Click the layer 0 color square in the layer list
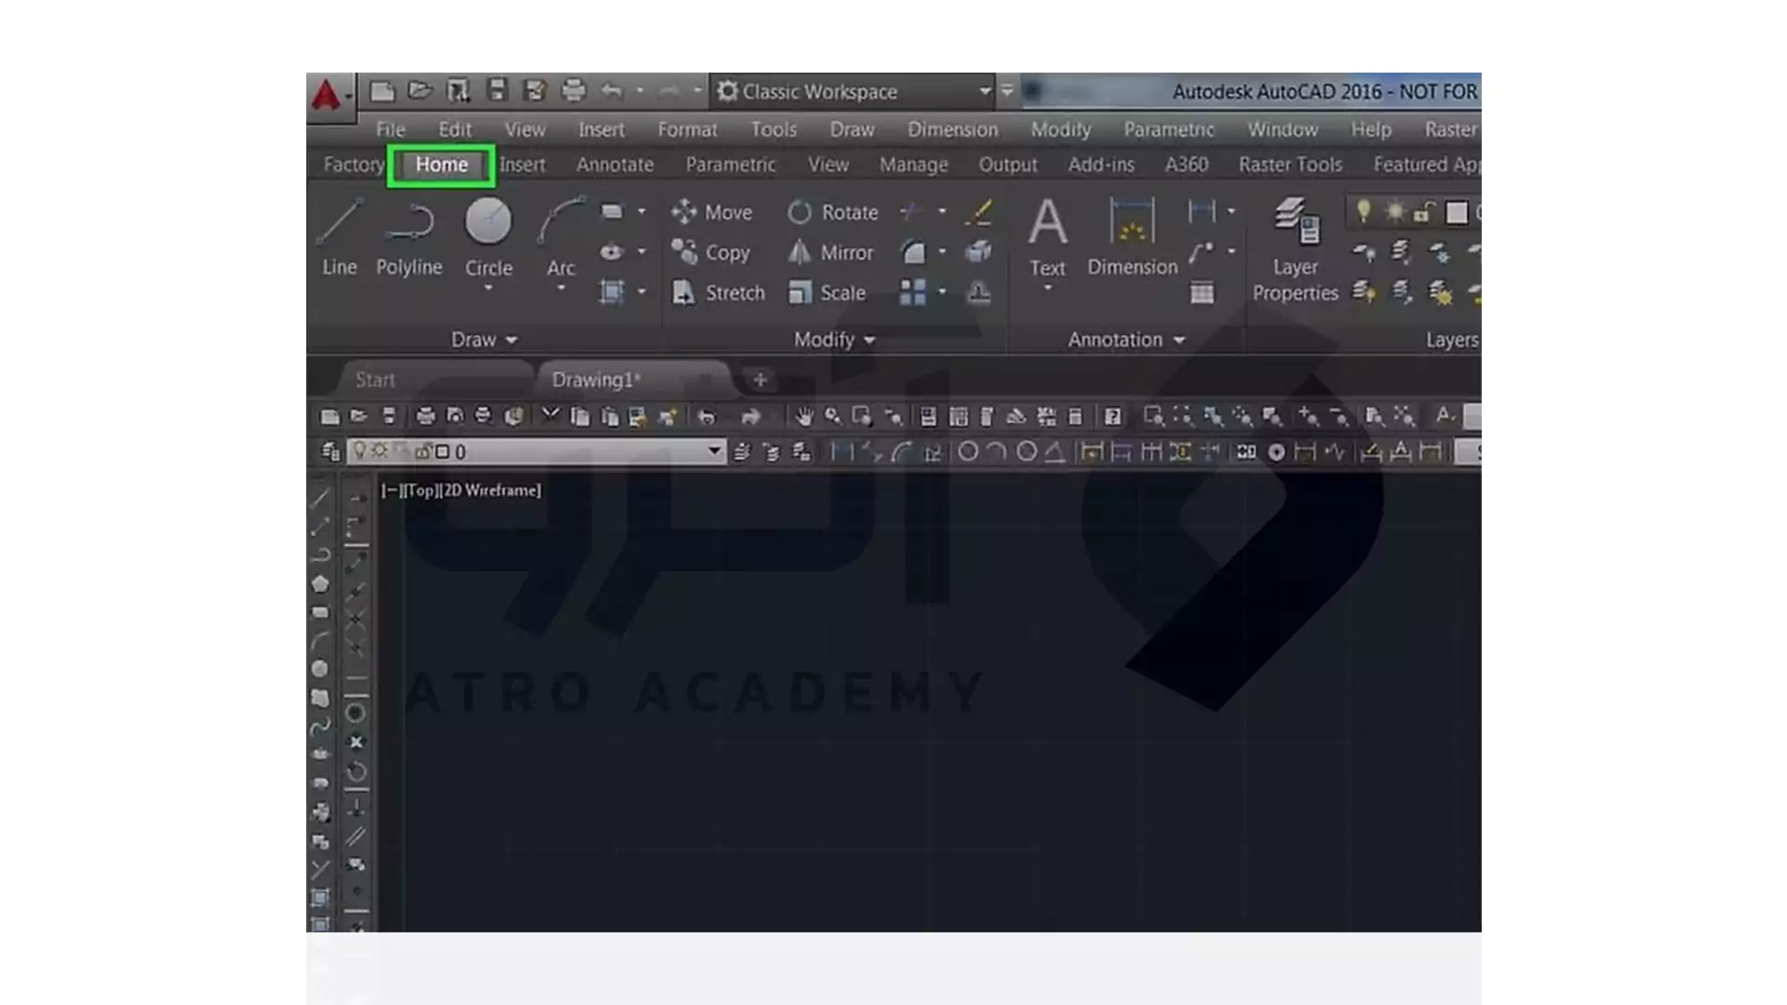The image size is (1787, 1005). tap(443, 451)
